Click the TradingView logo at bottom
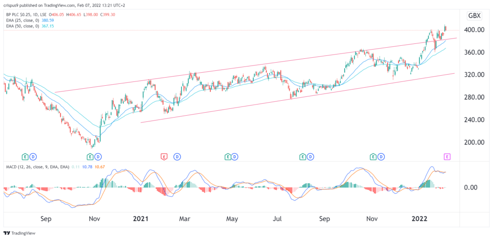The width and height of the screenshot is (493, 239). 19,233
